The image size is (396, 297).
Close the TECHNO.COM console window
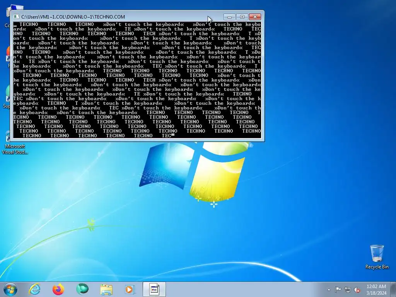coord(255,17)
